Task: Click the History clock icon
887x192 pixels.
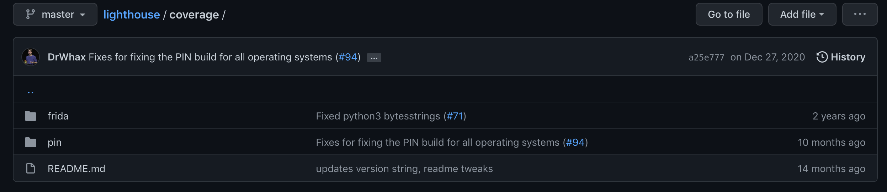Action: pyautogui.click(x=822, y=57)
